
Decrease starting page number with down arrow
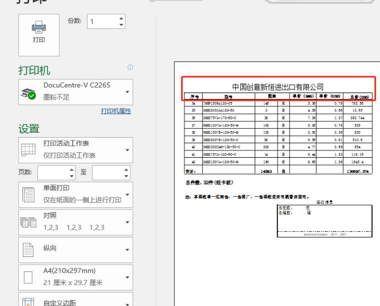(x=71, y=176)
